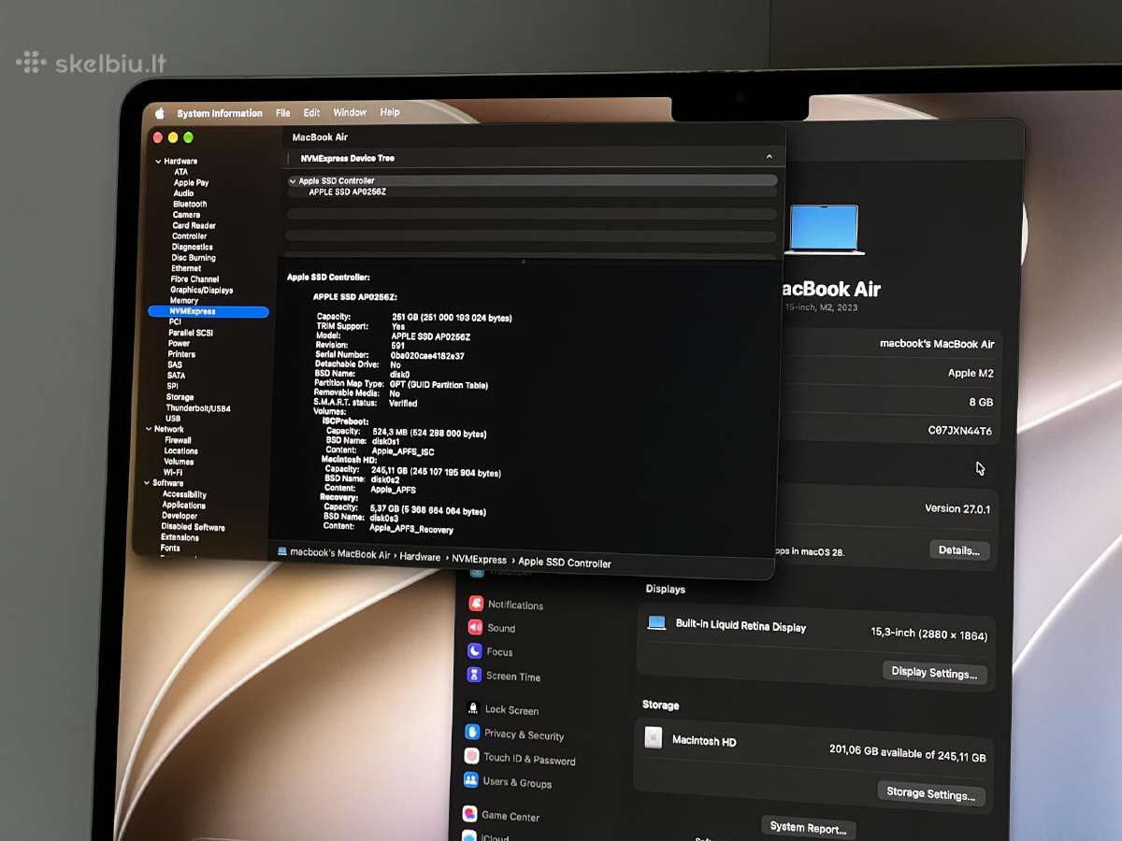Open Screen Time in System Settings sidebar
The width and height of the screenshot is (1122, 841).
coord(503,676)
